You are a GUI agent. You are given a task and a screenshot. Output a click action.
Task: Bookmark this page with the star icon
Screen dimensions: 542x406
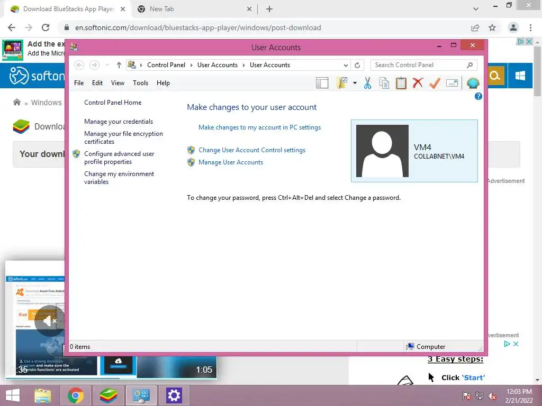(492, 27)
